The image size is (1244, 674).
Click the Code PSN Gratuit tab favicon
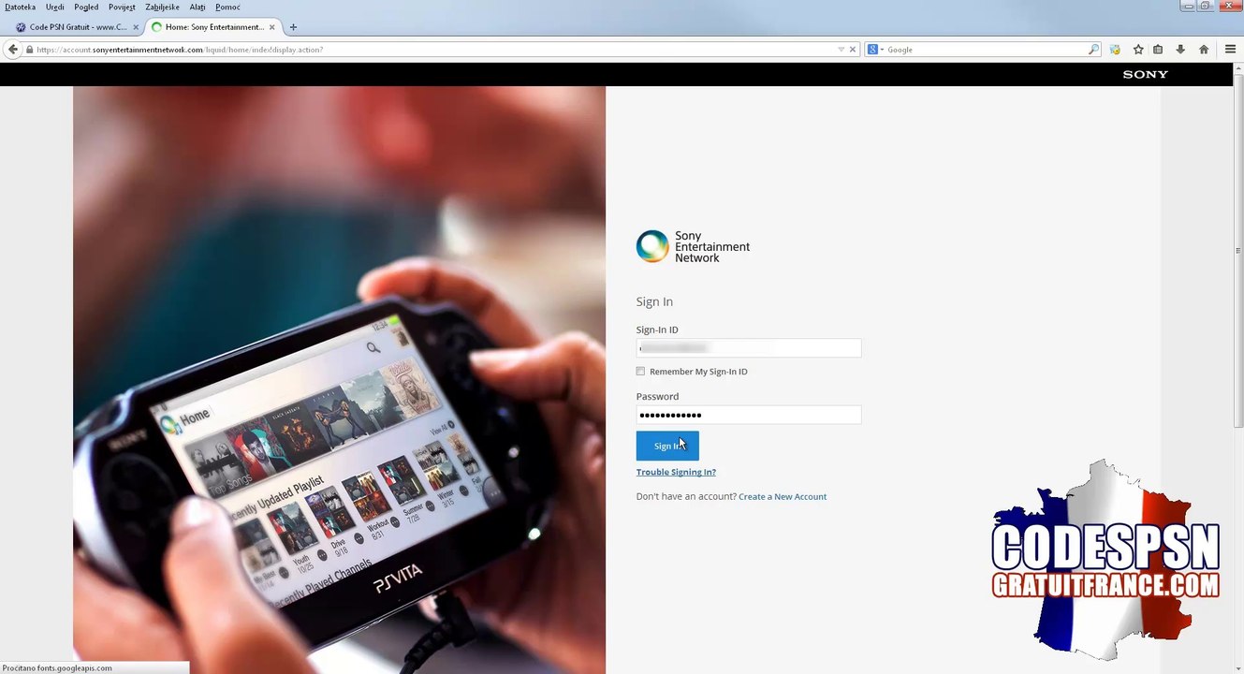tap(21, 27)
